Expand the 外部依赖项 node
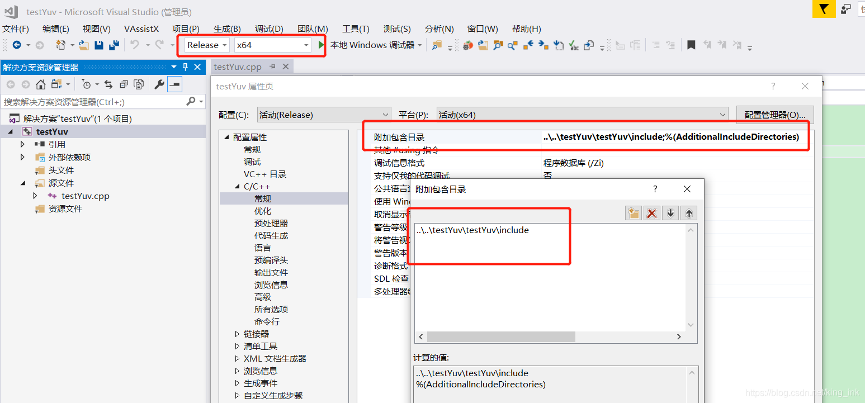The width and height of the screenshot is (865, 403). click(x=23, y=157)
